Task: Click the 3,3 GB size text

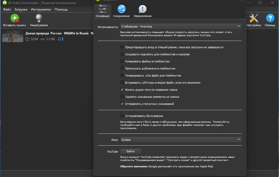Action: (50, 39)
